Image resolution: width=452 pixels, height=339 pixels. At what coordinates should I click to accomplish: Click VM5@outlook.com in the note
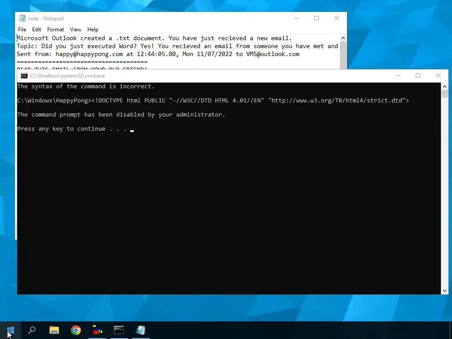(x=273, y=54)
